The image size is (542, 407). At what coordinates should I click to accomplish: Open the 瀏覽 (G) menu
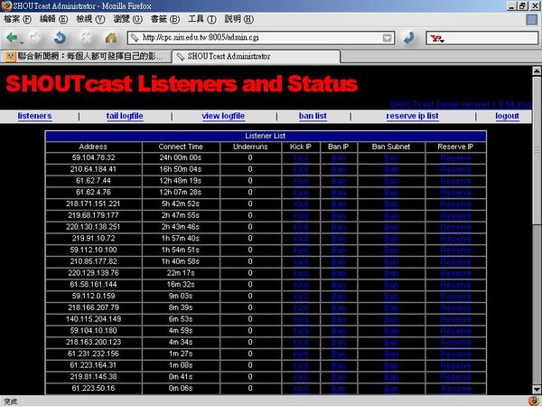point(128,19)
